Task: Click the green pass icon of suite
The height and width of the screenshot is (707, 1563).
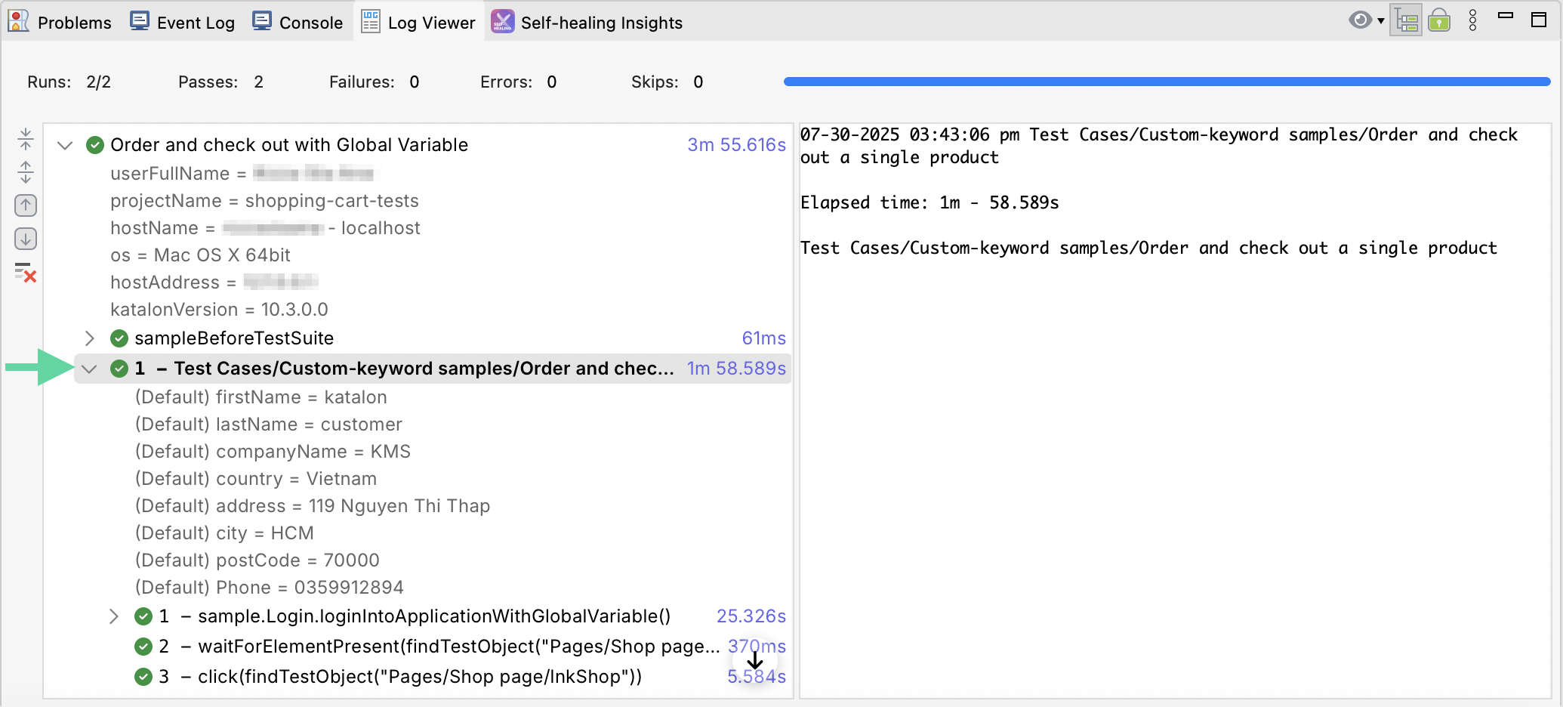Action: click(x=95, y=145)
